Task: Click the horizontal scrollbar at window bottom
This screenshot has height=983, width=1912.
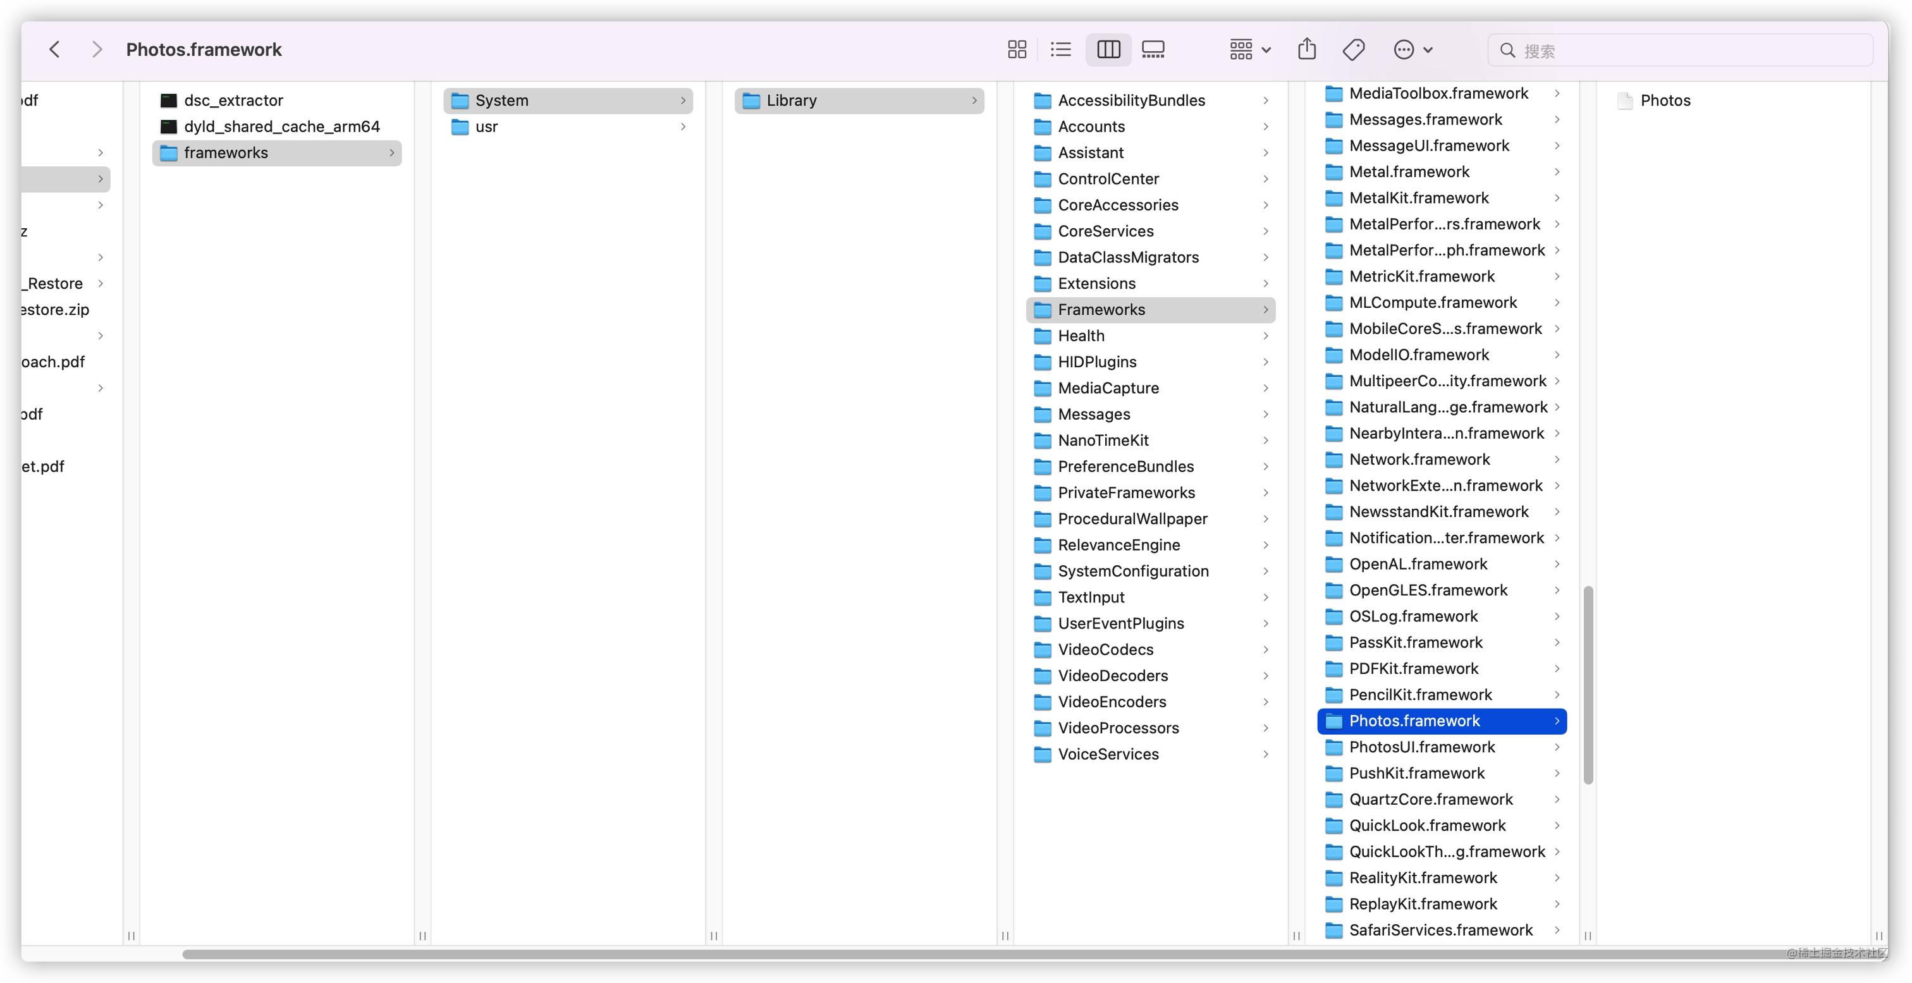Action: click(1032, 954)
